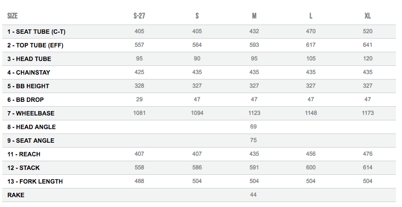The height and width of the screenshot is (207, 402).
Task: Click the seat angle value 75
Action: [x=253, y=140]
